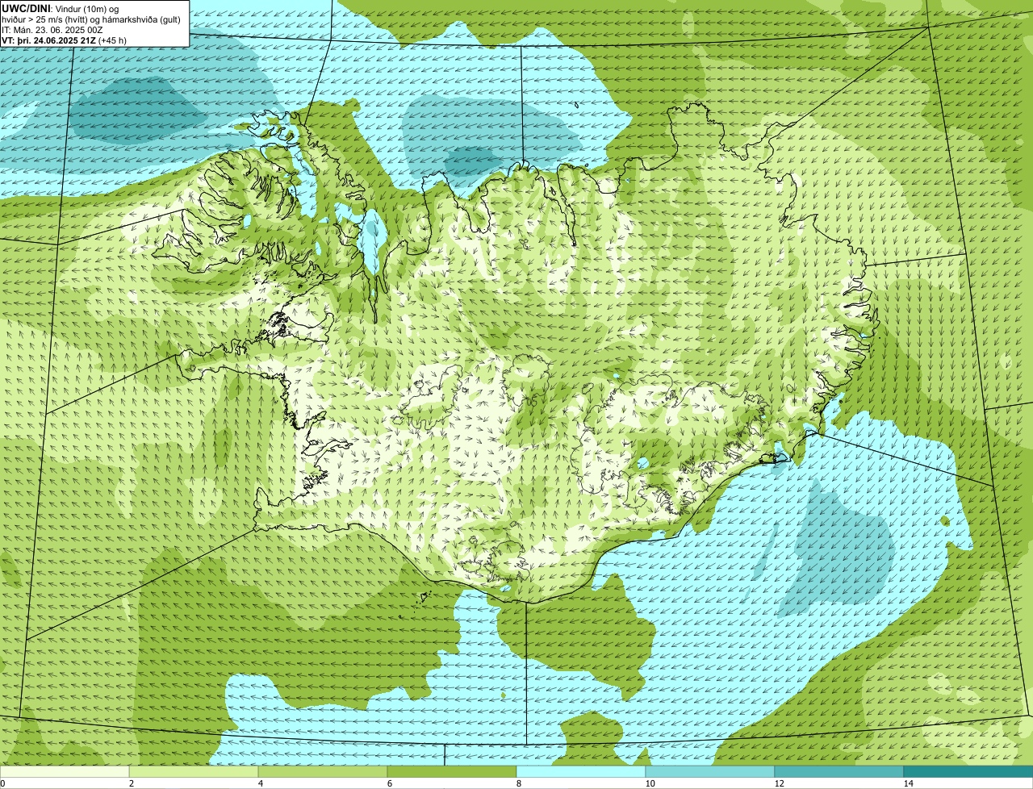Screen dimensions: 1033x789
Task: Click the '2' label on the color scale
Action: pyautogui.click(x=131, y=783)
